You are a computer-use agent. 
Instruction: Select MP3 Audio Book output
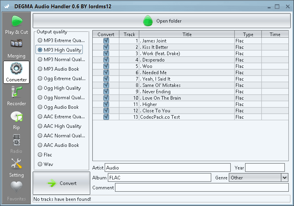click(x=58, y=69)
